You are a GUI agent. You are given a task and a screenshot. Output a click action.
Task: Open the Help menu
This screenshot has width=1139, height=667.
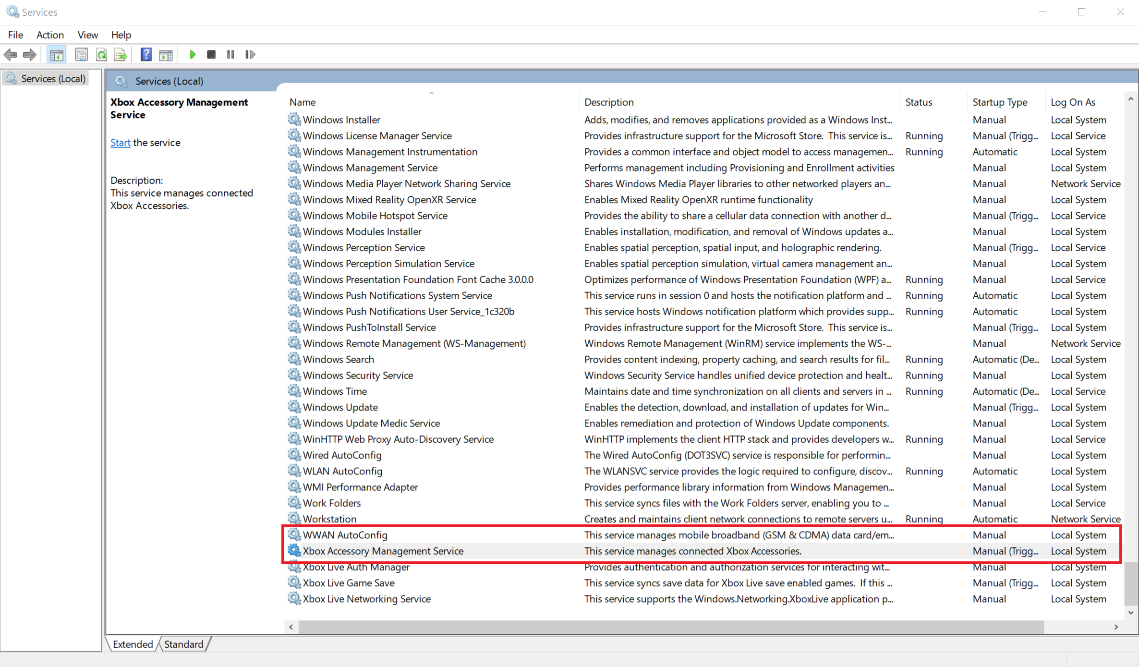[121, 35]
